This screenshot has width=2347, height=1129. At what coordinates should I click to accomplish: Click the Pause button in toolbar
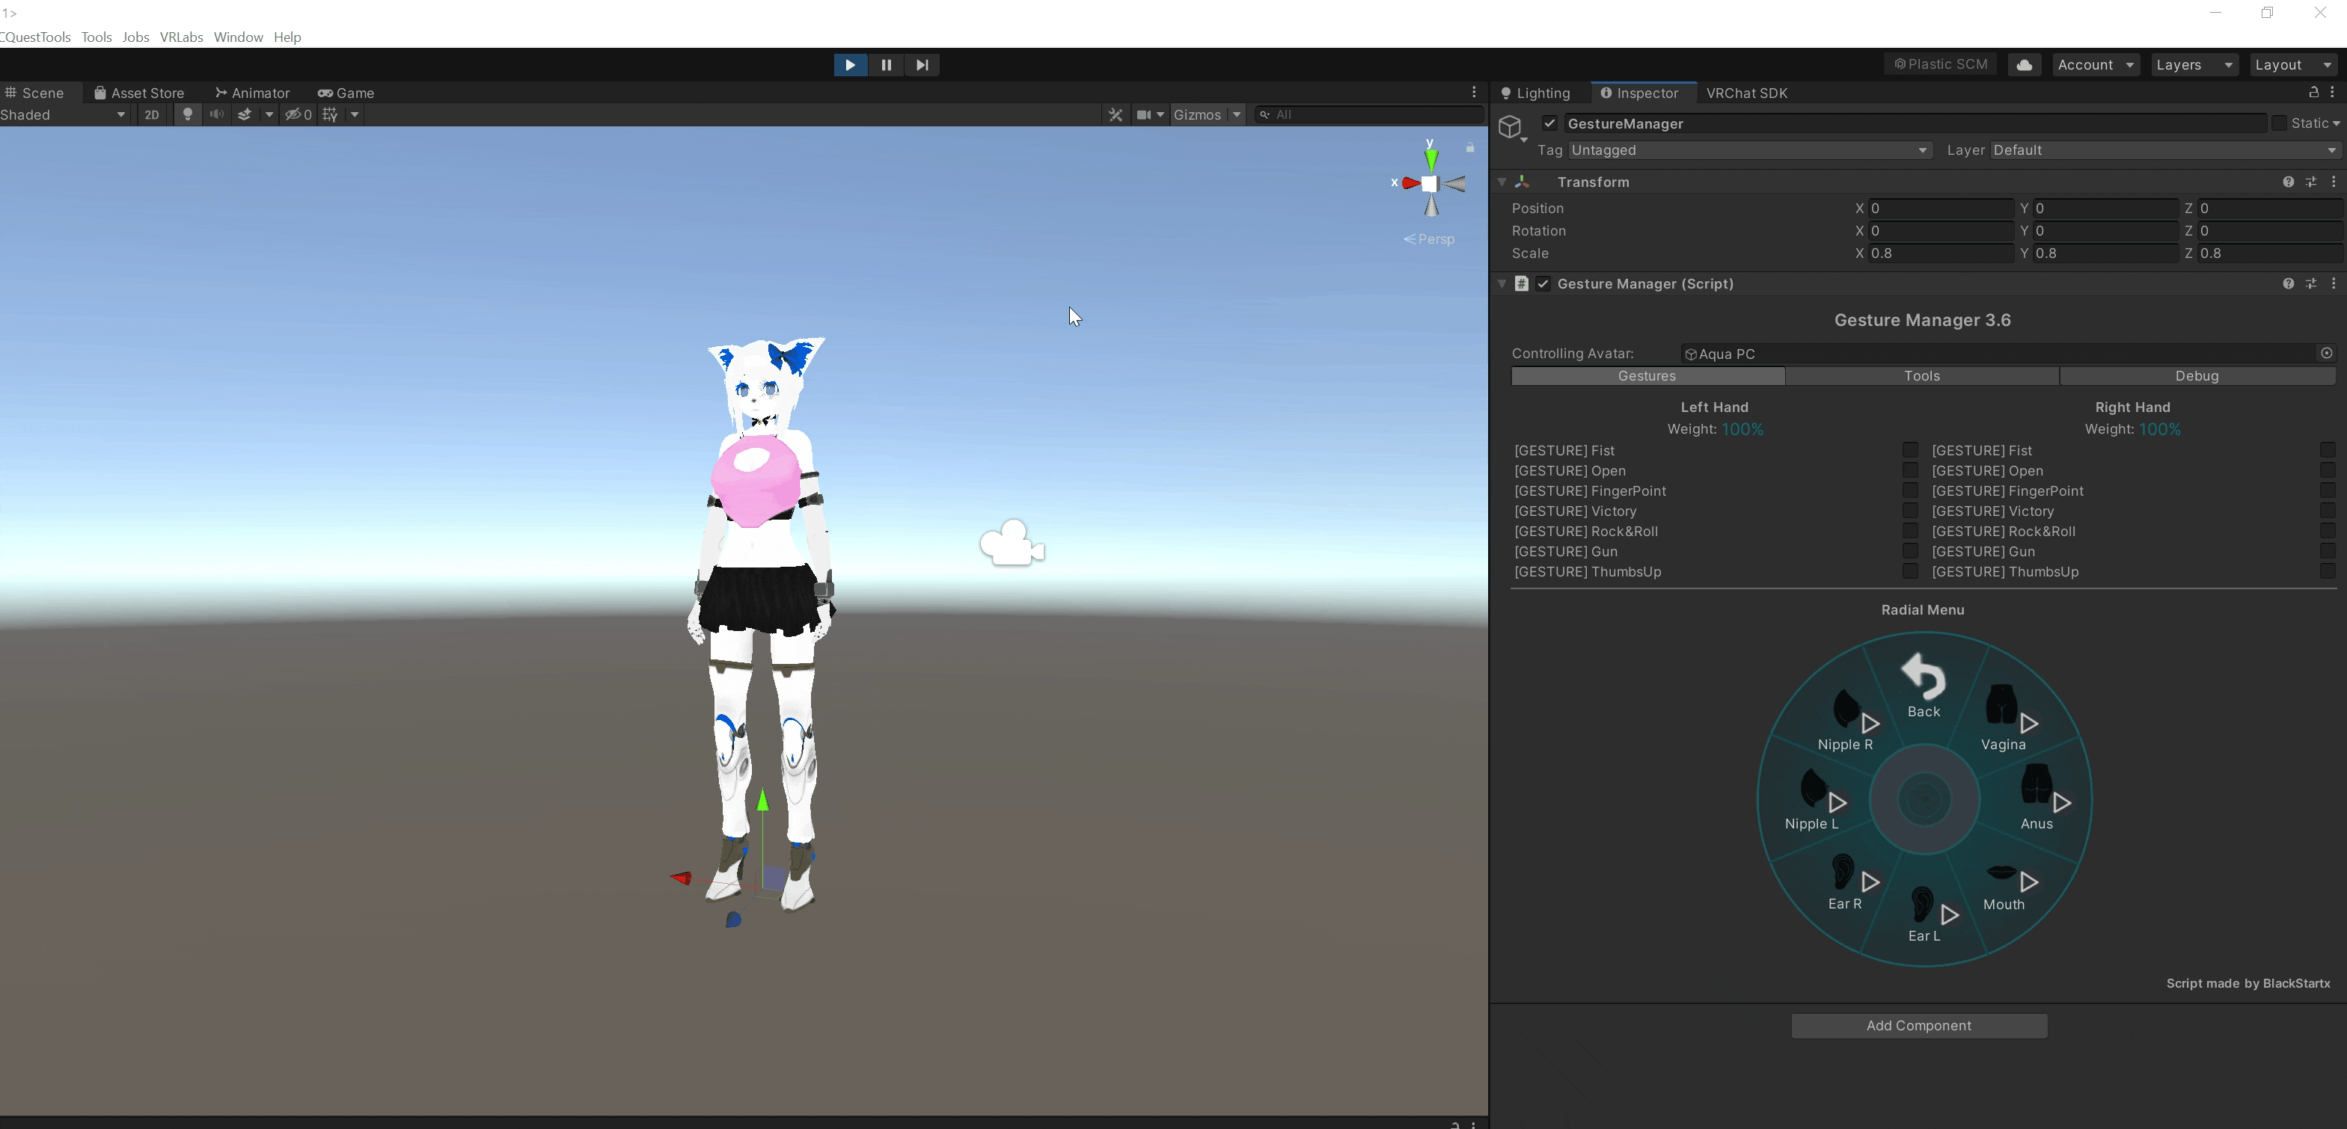[x=886, y=64]
